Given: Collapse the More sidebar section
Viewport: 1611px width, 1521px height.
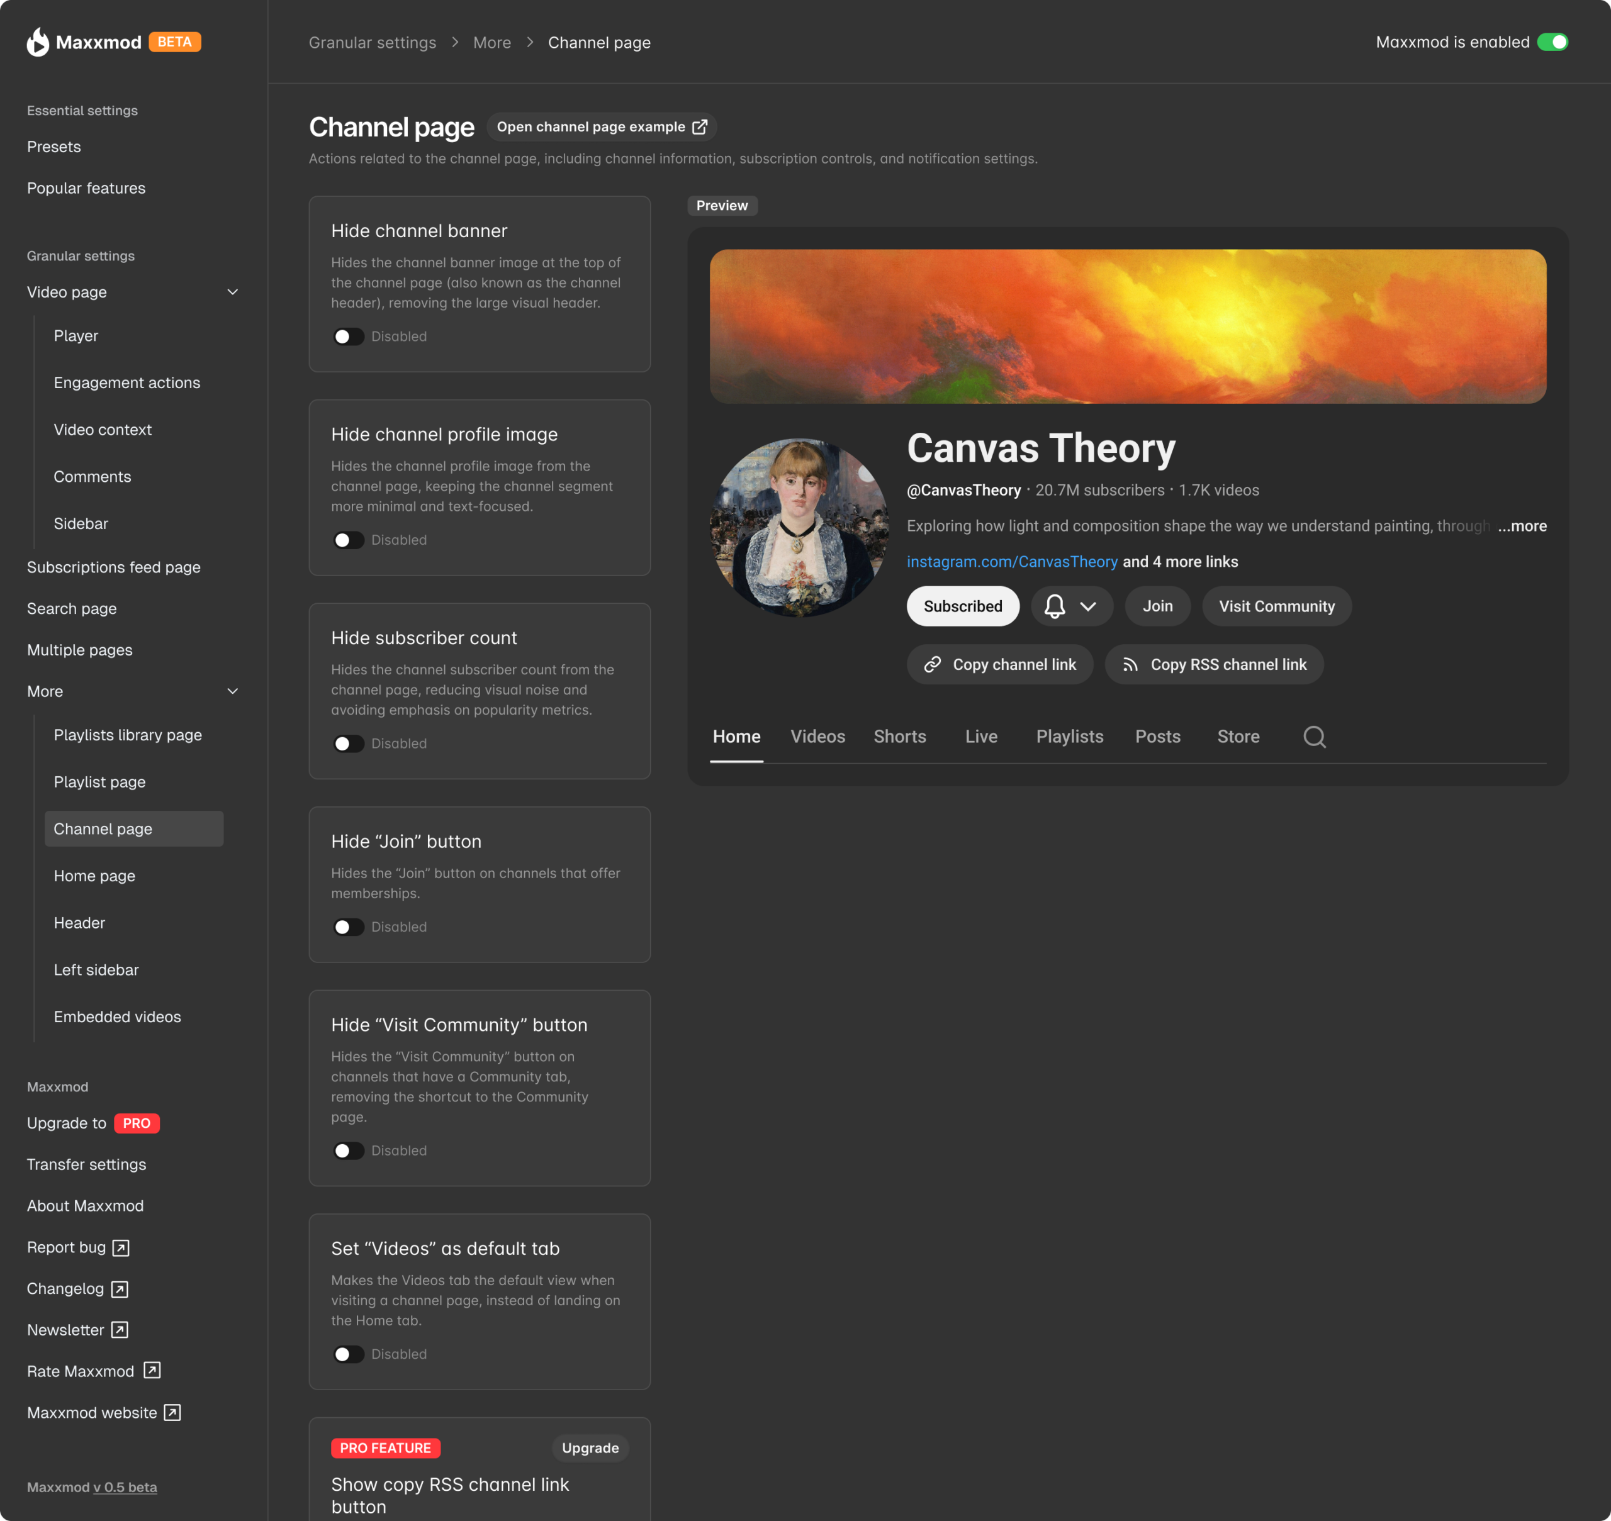Looking at the screenshot, I should [233, 691].
